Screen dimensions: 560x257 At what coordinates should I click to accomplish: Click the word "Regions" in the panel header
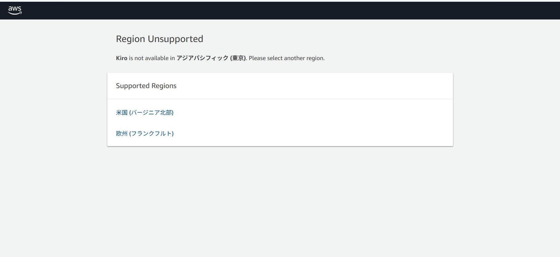164,86
